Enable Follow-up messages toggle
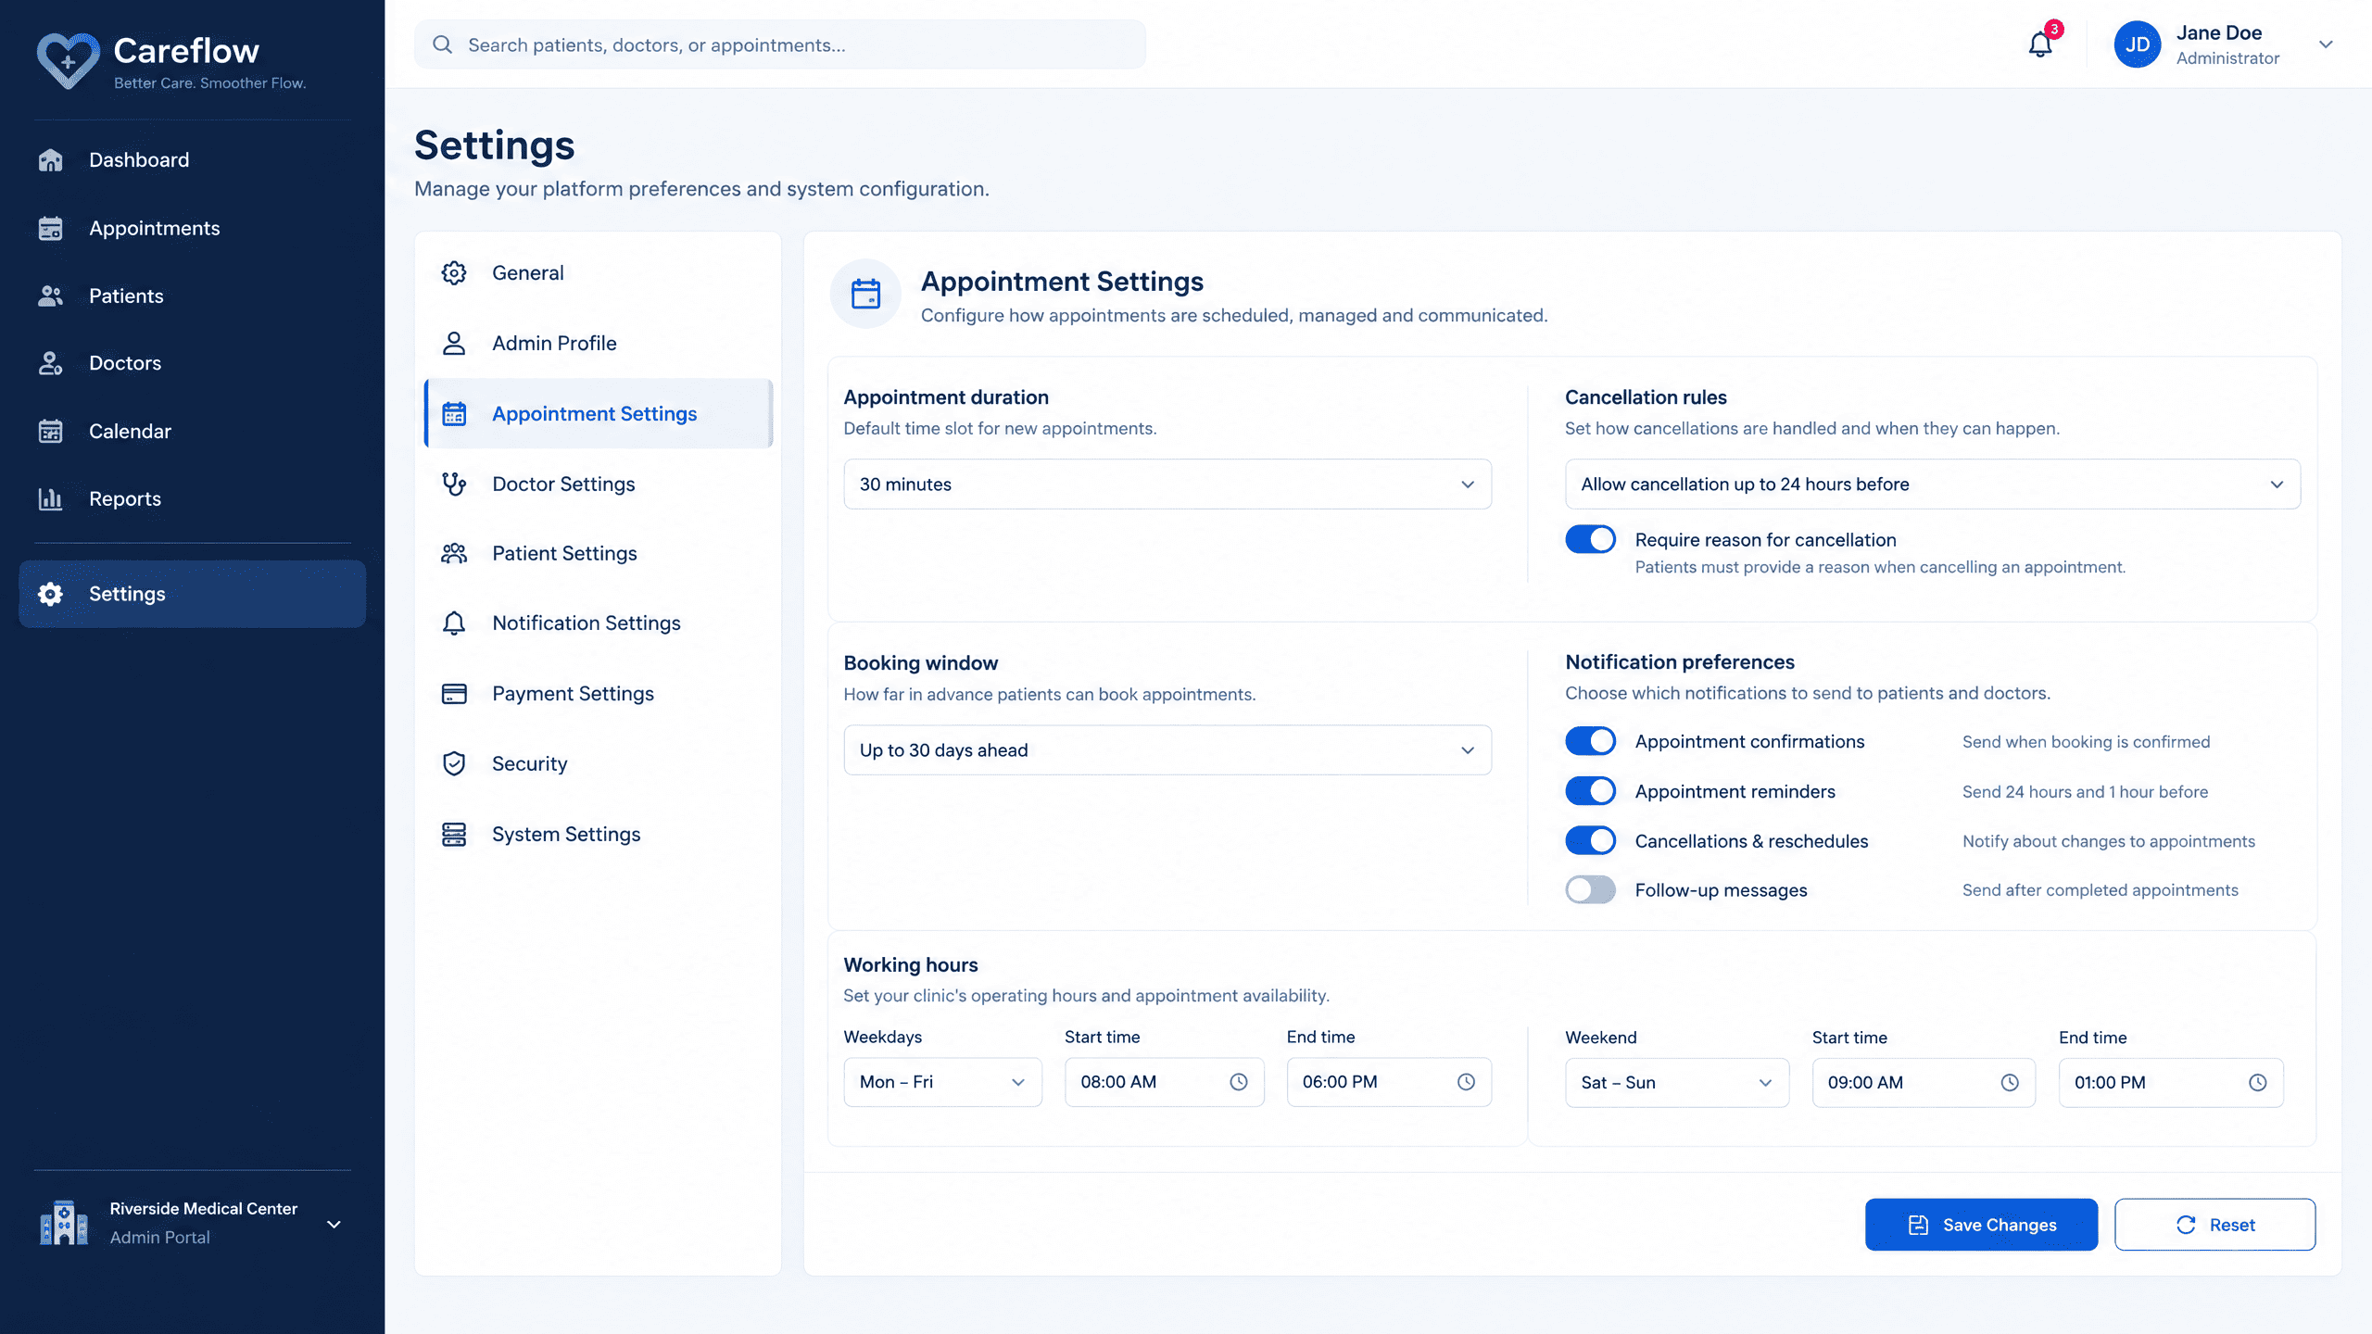 (1590, 889)
